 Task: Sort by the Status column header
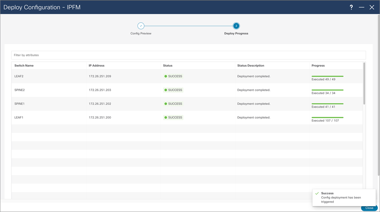(168, 65)
